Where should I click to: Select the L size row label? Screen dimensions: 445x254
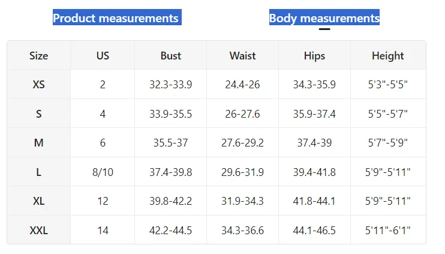click(38, 172)
